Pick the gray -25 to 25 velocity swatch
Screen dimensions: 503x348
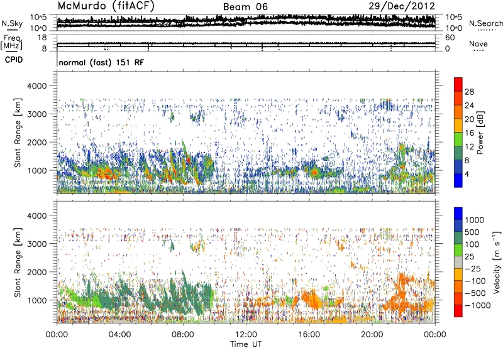(x=458, y=262)
